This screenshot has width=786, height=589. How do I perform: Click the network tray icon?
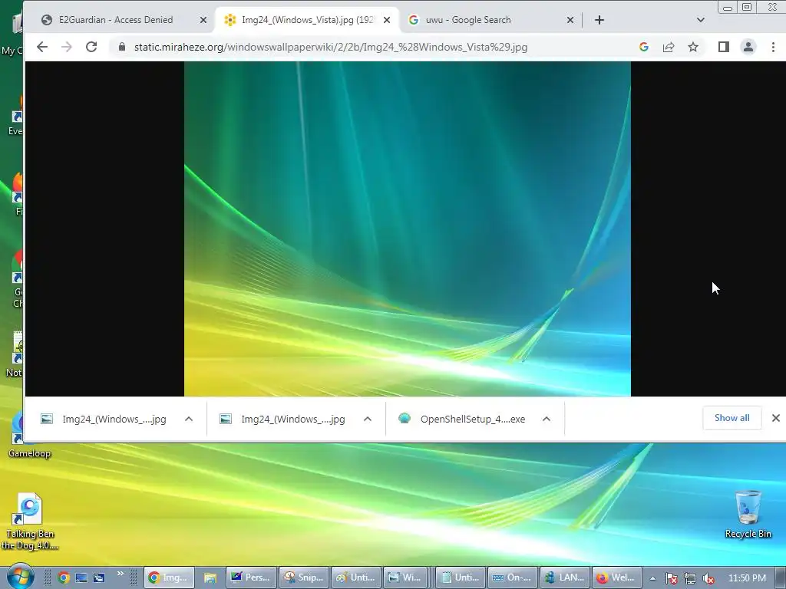(x=690, y=578)
